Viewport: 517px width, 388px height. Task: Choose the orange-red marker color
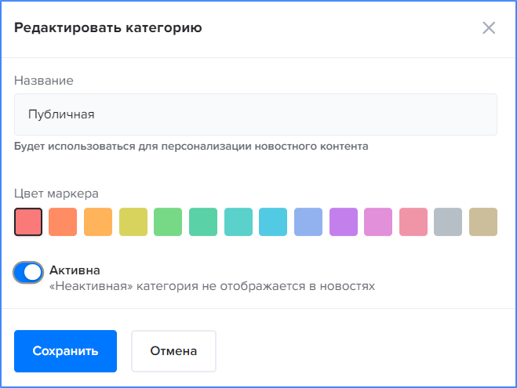pyautogui.click(x=63, y=222)
